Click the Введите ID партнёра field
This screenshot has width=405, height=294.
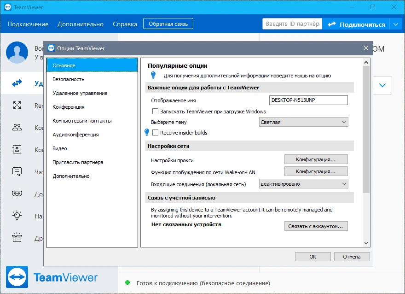[292, 24]
